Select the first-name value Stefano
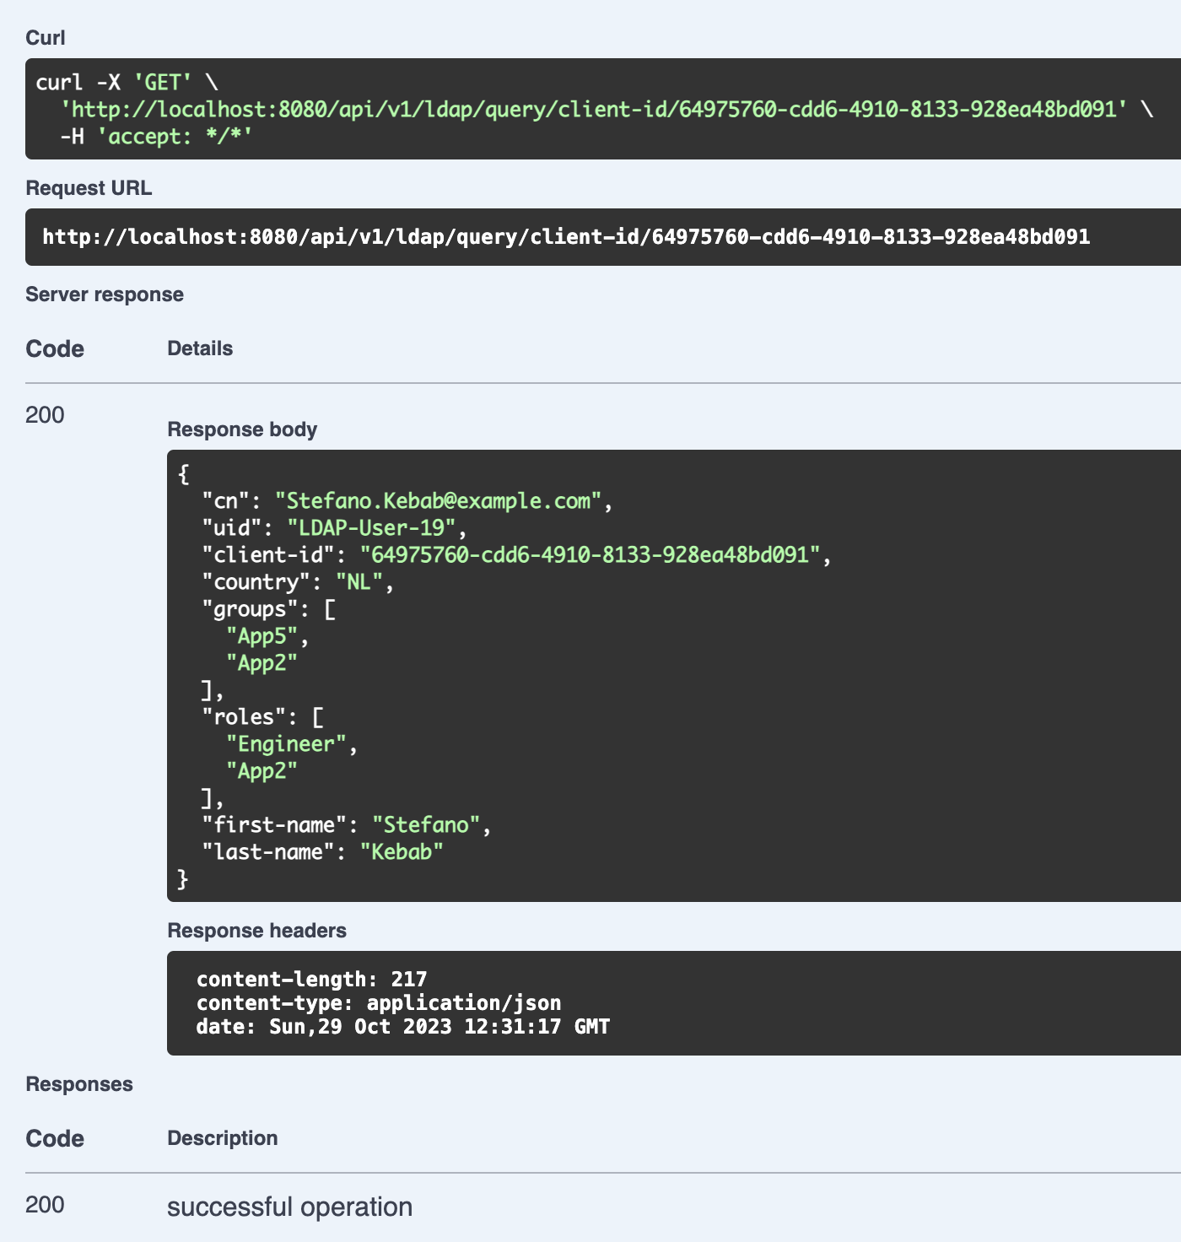 [429, 825]
